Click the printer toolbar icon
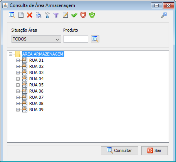 [x=39, y=15]
